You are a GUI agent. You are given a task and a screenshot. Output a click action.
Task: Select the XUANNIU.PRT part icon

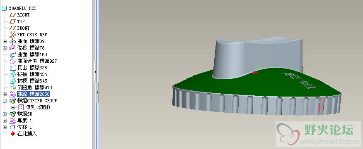[5, 9]
